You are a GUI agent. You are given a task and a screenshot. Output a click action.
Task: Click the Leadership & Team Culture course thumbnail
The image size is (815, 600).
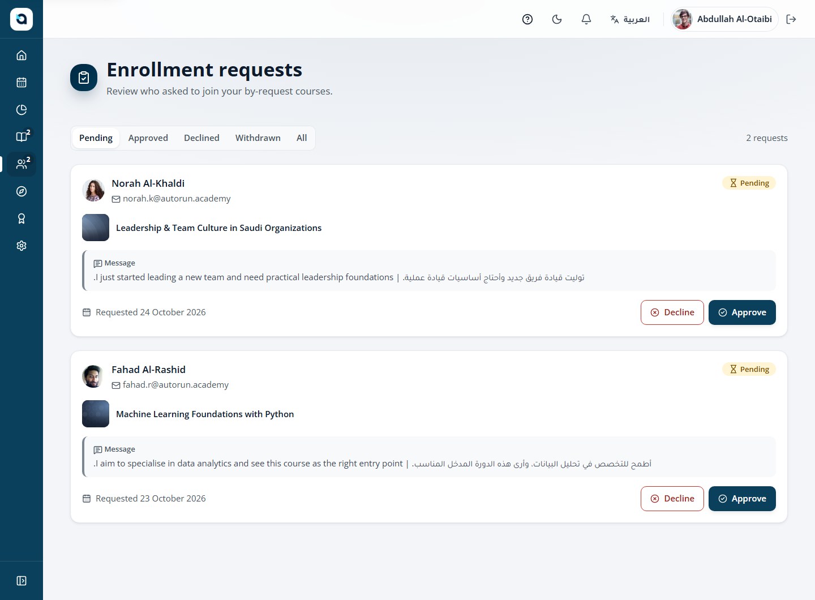click(96, 228)
